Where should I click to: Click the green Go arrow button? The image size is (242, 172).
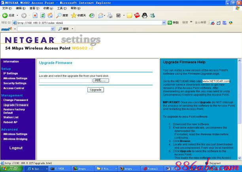(x=170, y=22)
